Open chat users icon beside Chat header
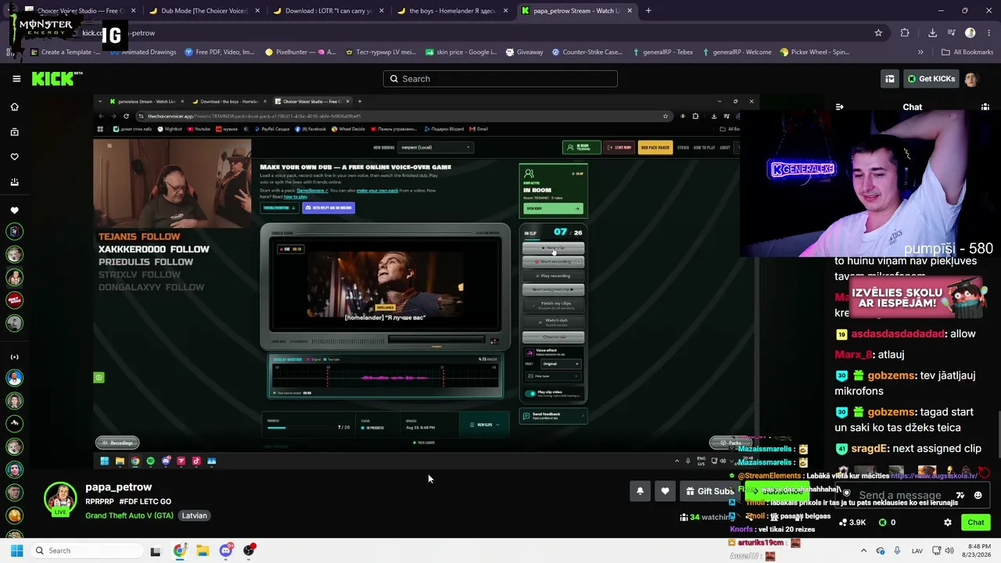 tap(985, 107)
